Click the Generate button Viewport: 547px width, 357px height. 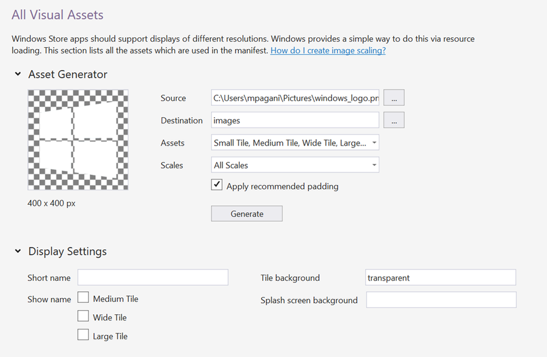[246, 214]
